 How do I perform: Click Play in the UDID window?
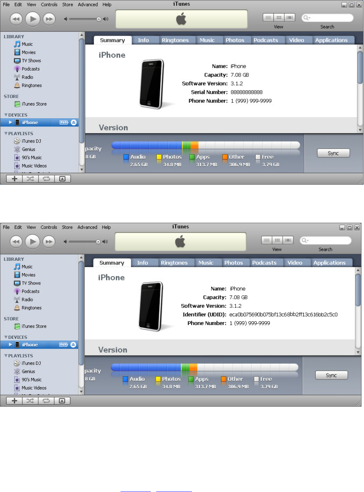coord(32,241)
